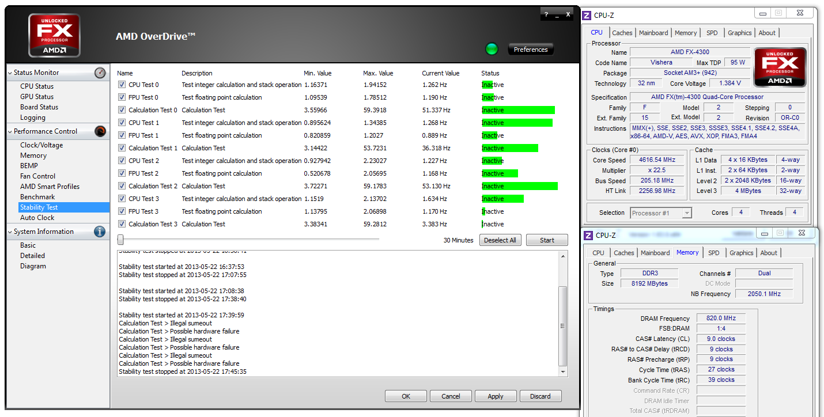The width and height of the screenshot is (824, 417).
Task: Toggle the FPU Test 1 checkbox
Action: (x=122, y=135)
